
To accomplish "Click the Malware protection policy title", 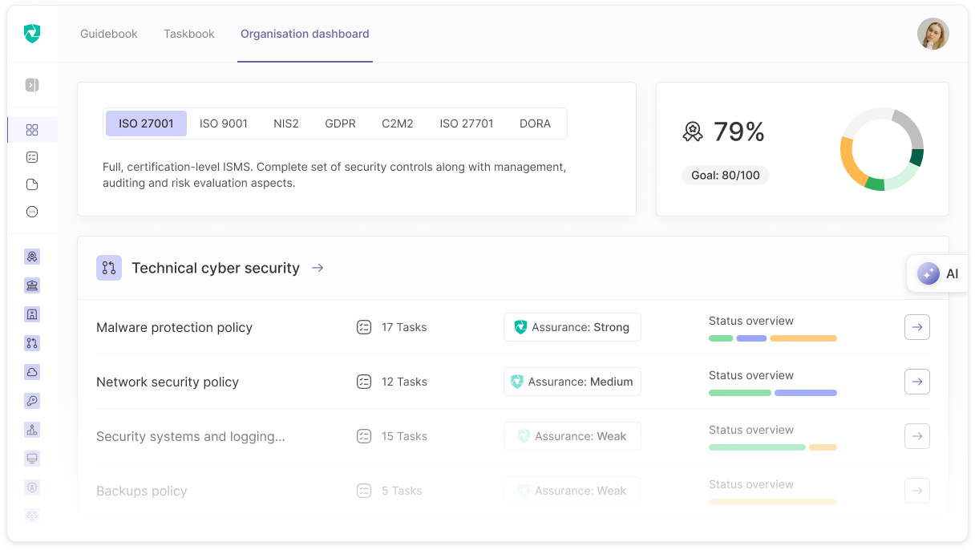I will click(174, 327).
